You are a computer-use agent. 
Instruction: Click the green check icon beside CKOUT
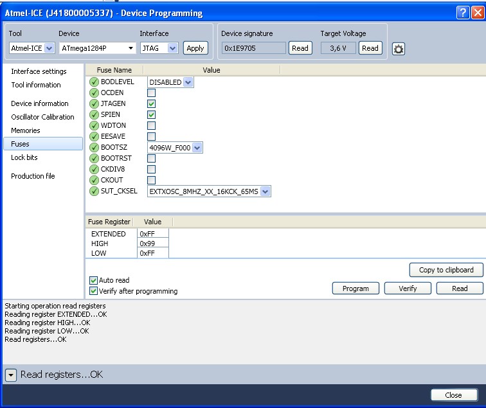pyautogui.click(x=94, y=181)
